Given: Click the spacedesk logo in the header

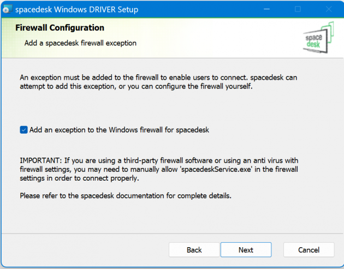Looking at the screenshot, I should (x=319, y=37).
